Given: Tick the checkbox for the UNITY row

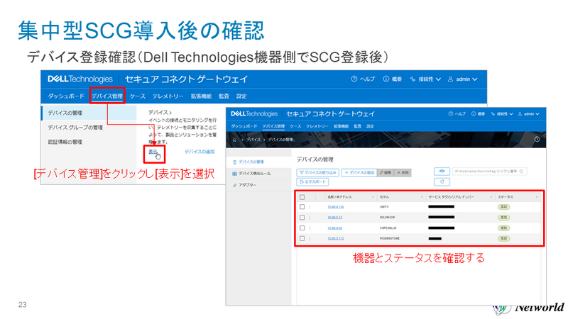Looking at the screenshot, I should point(302,207).
